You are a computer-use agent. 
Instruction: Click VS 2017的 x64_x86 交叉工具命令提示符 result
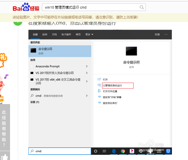[x=58, y=81]
